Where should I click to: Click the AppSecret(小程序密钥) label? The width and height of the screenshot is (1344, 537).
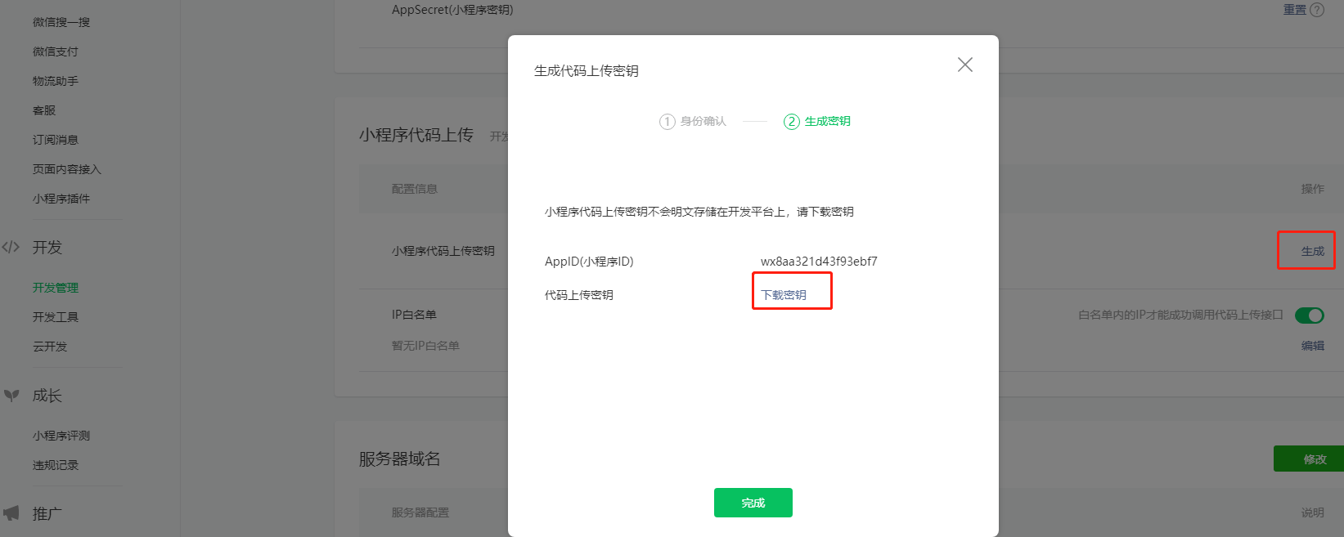pyautogui.click(x=452, y=10)
